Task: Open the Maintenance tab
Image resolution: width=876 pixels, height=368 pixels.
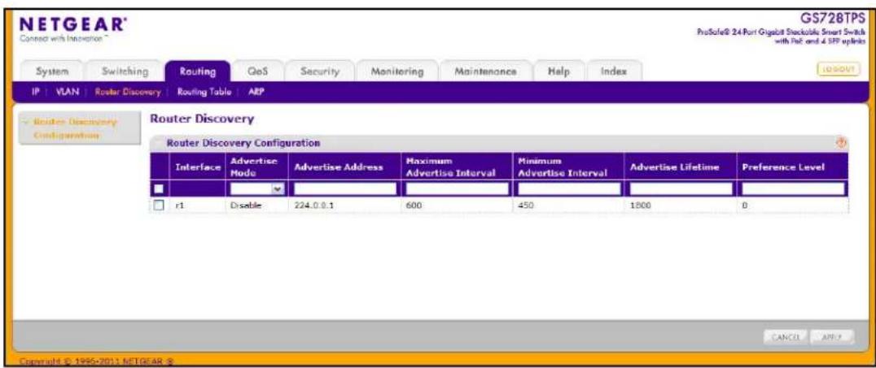Action: pos(485,71)
